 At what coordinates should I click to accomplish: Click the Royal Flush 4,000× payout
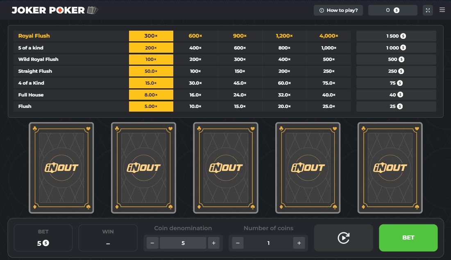[x=329, y=36]
